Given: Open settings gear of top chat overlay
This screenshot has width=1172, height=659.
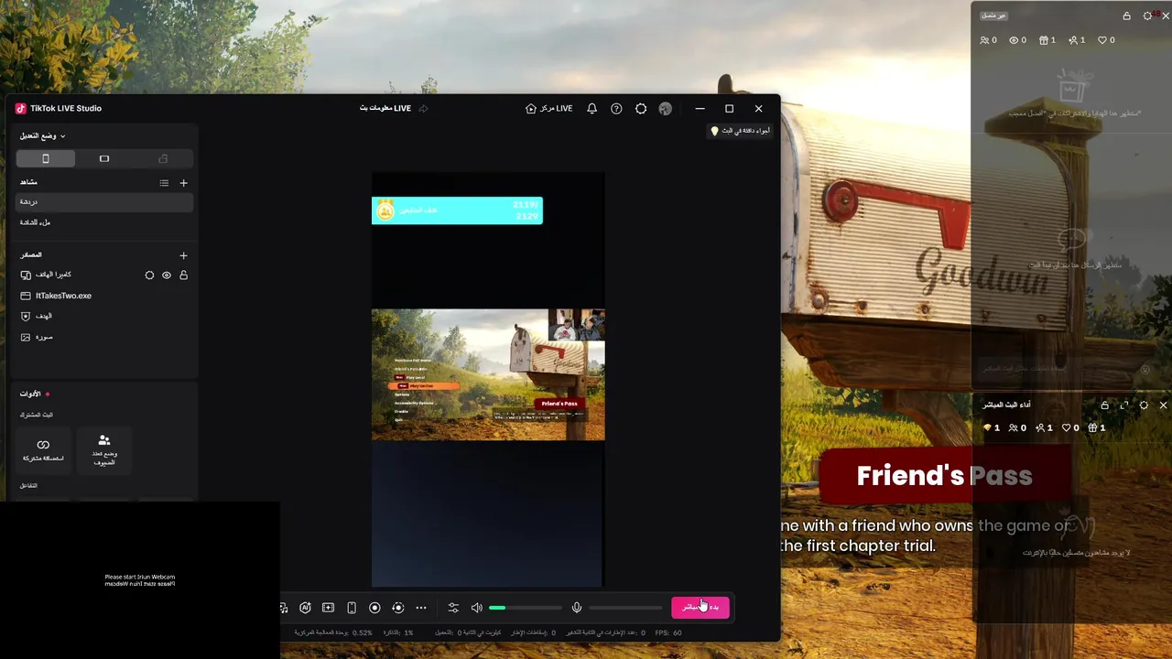Looking at the screenshot, I should point(1147,16).
